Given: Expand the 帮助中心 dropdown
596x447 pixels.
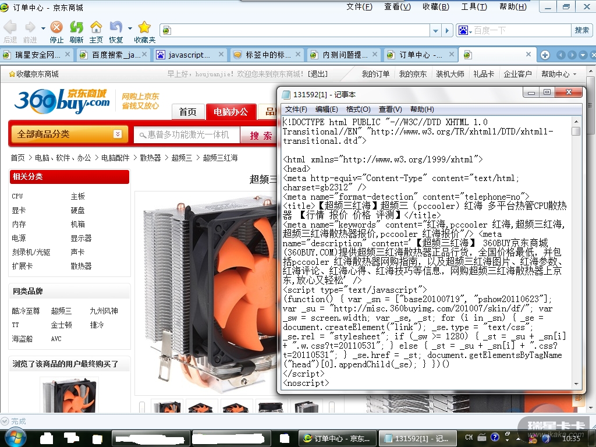Looking at the screenshot, I should pos(574,74).
